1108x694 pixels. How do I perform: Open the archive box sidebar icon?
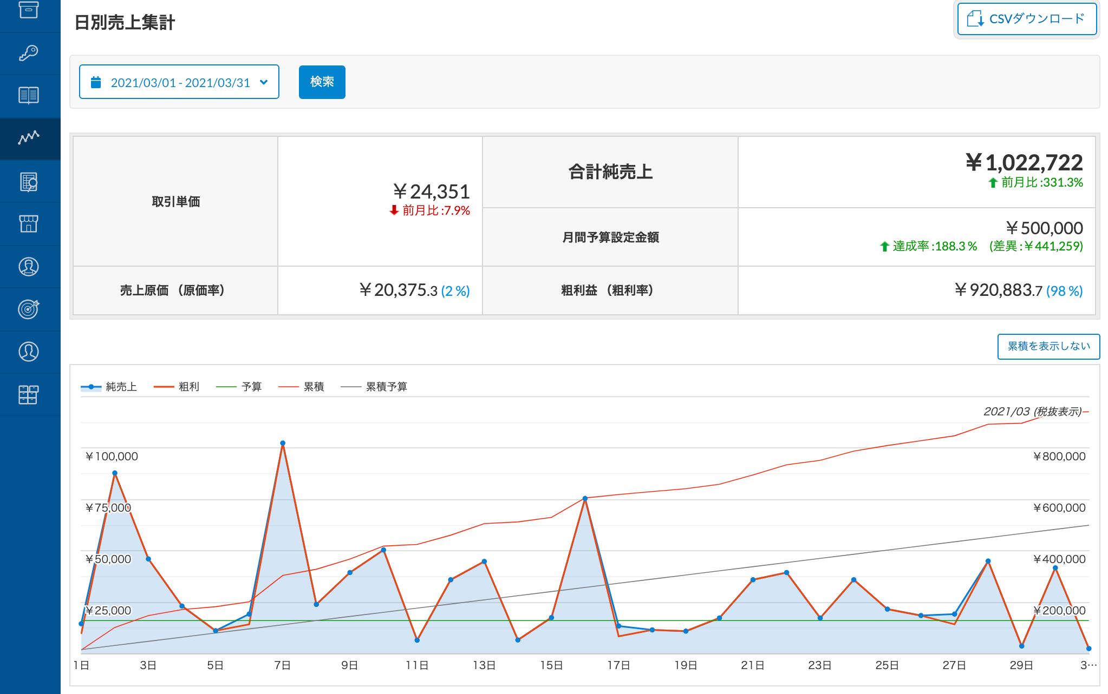(x=29, y=10)
